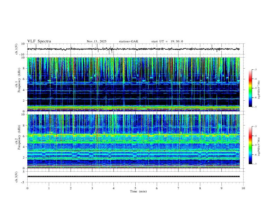Select the "station=GAK" header label
This screenshot has height=211, width=274.
(128, 41)
